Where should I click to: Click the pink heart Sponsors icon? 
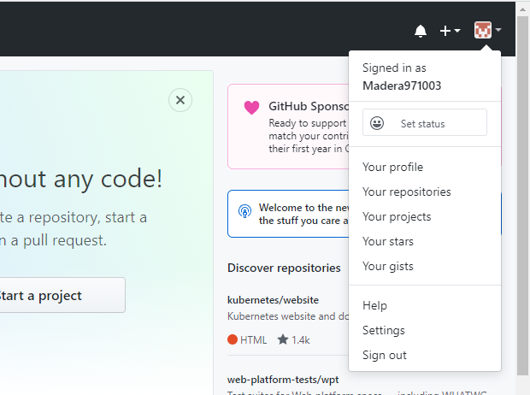coord(251,108)
